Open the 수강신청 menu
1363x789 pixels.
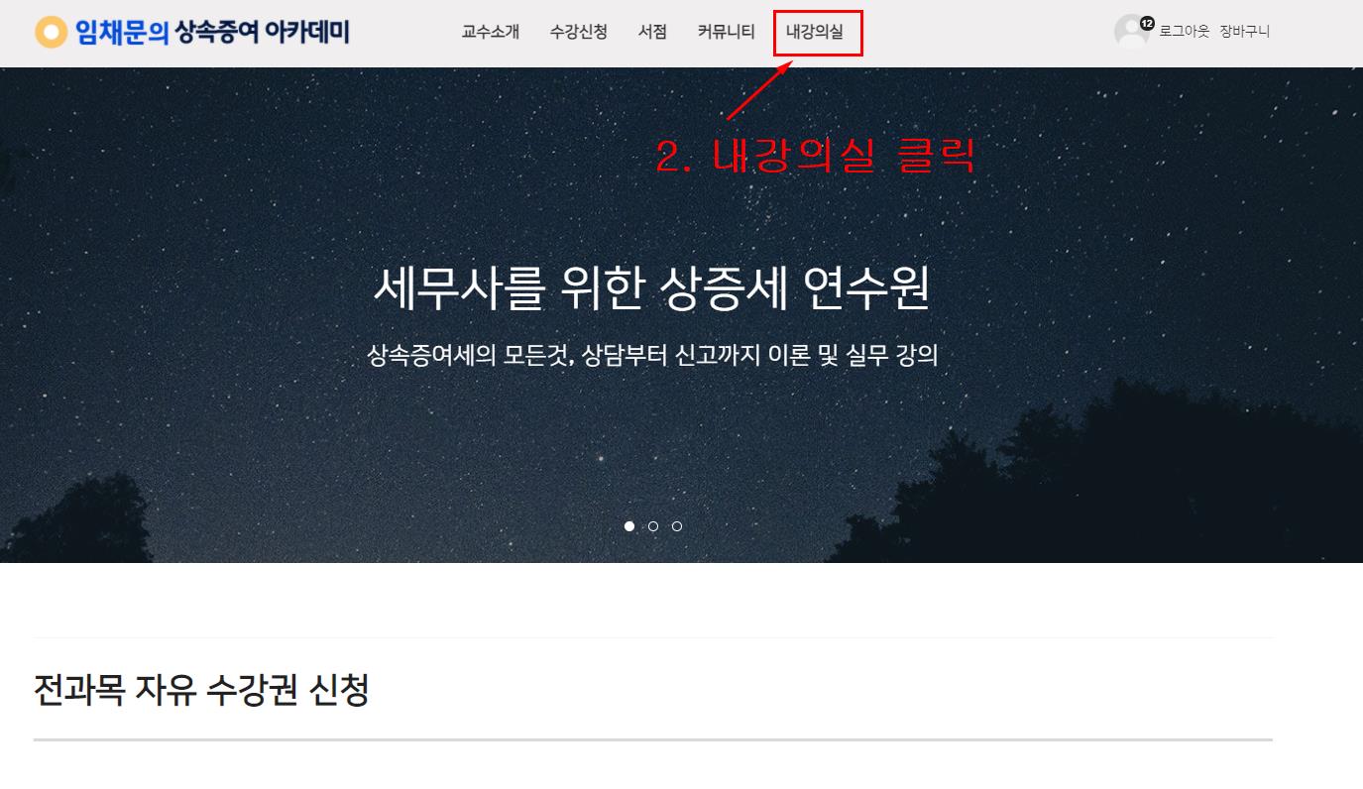pyautogui.click(x=579, y=32)
